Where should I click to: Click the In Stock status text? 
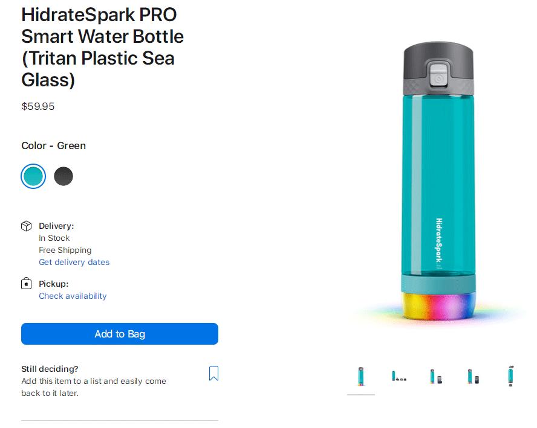tap(54, 238)
